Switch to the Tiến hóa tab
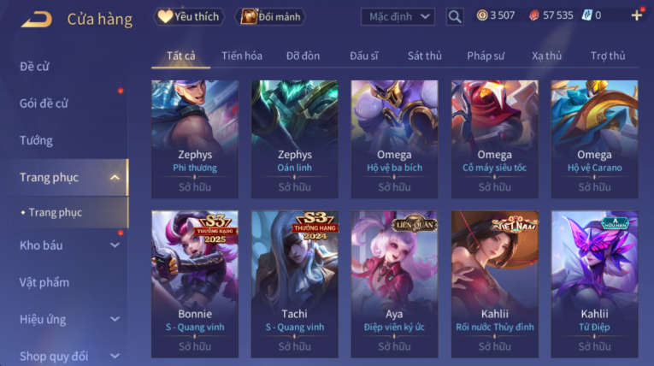The width and height of the screenshot is (654, 366). [242, 56]
